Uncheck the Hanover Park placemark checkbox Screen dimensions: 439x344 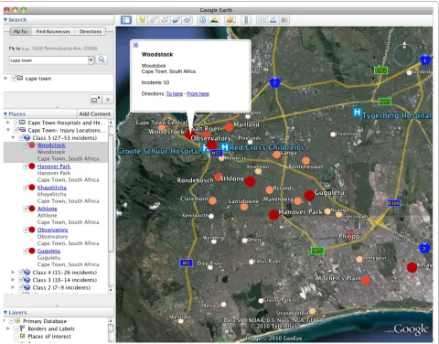tap(26, 167)
